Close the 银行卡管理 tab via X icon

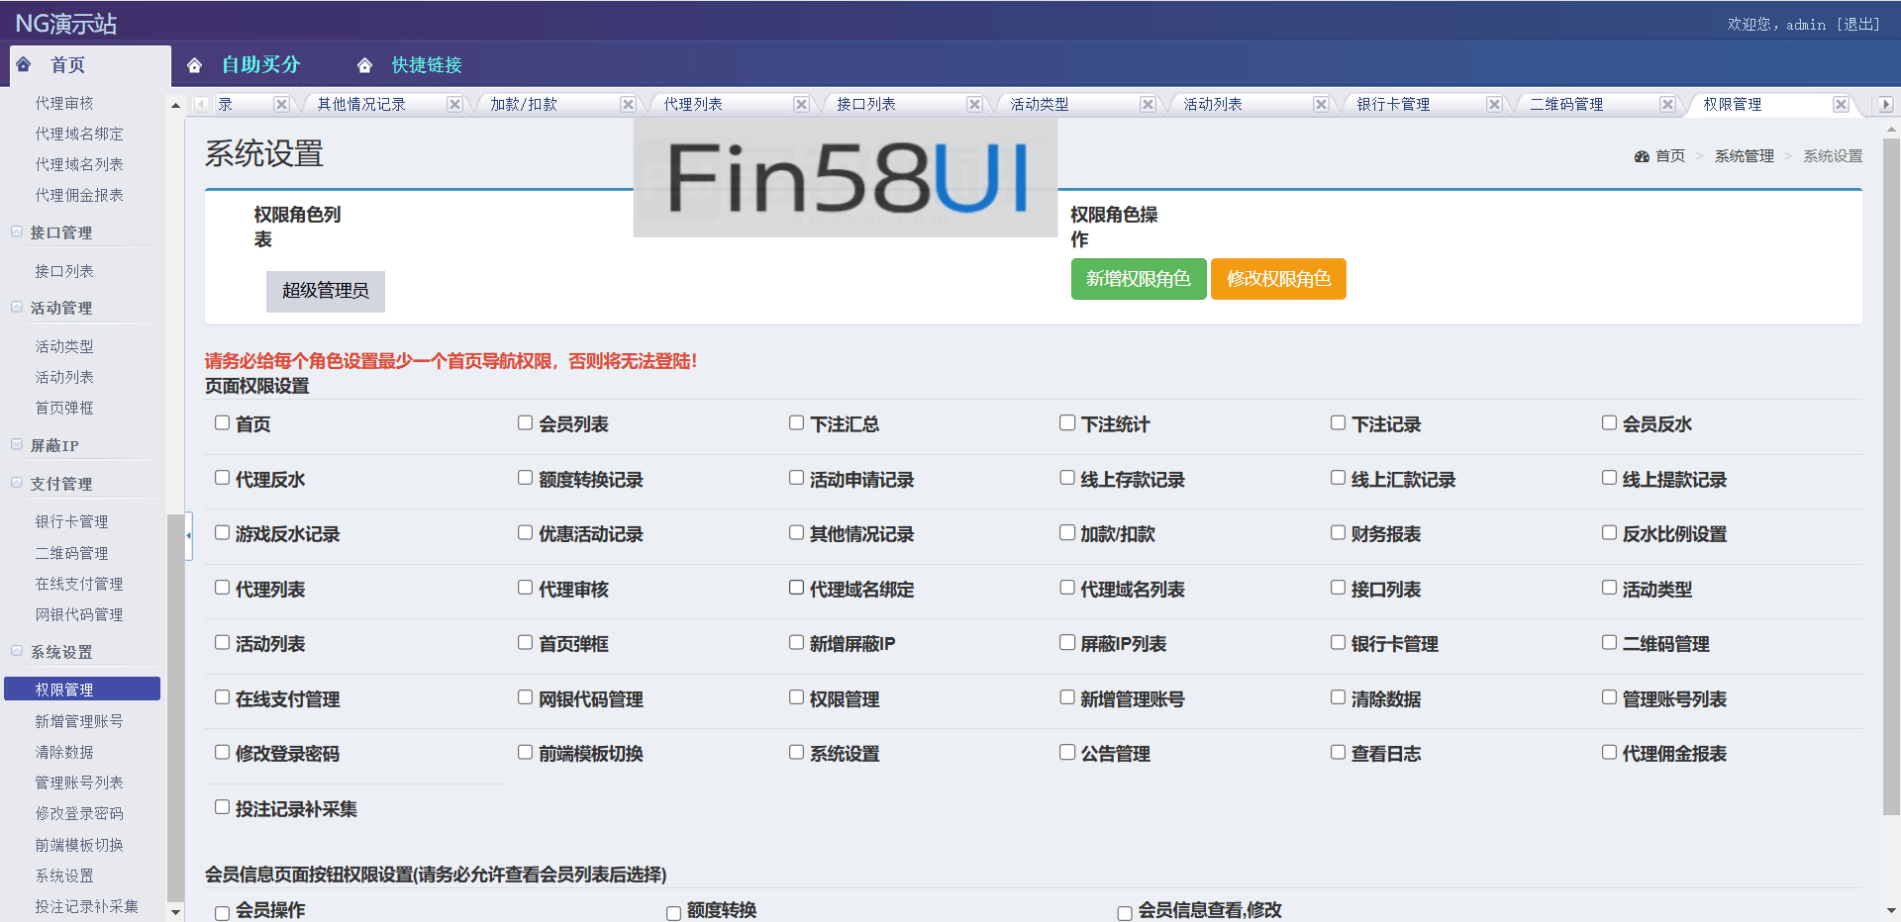pos(1494,105)
